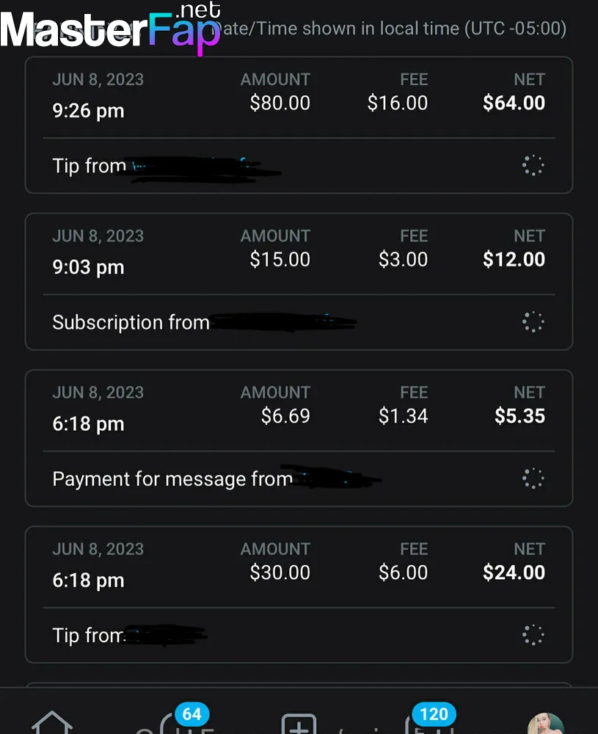
Task: Open the 9:03 pm subscription transaction card
Action: (299, 281)
